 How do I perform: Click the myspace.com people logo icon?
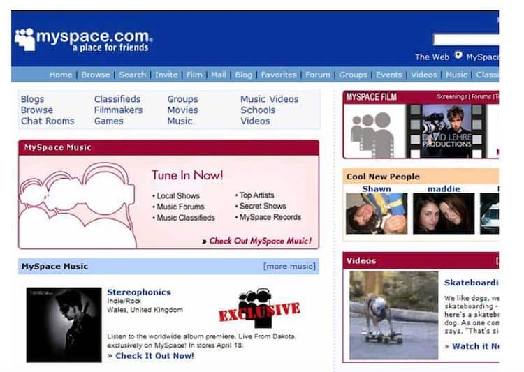pyautogui.click(x=24, y=39)
